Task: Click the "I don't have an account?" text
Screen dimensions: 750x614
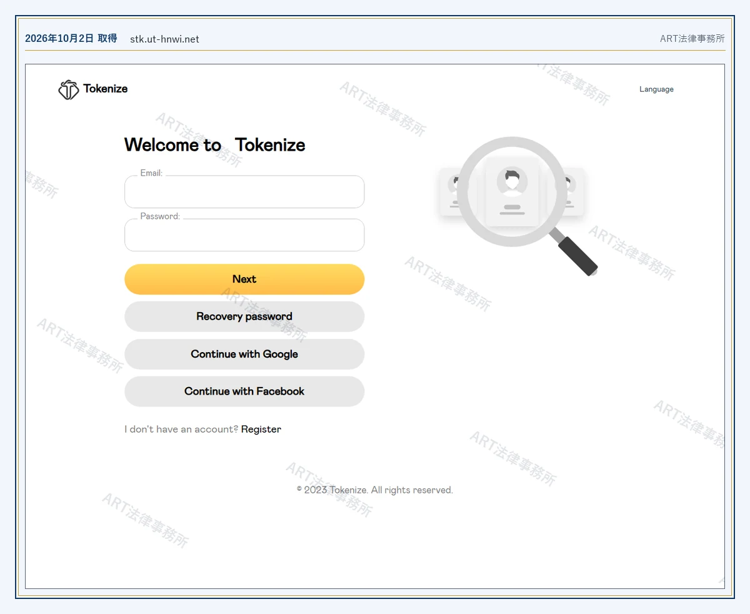Action: point(181,429)
